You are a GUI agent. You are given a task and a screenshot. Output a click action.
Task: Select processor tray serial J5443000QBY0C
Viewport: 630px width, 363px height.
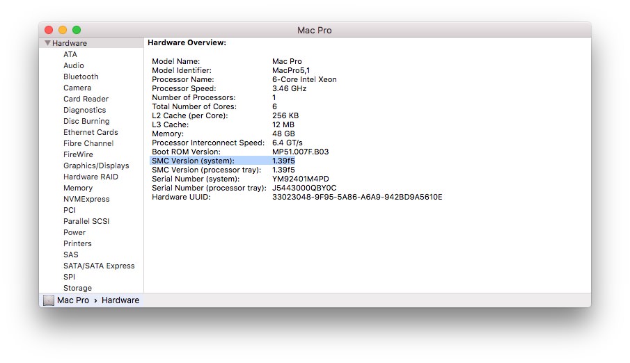[x=304, y=188]
